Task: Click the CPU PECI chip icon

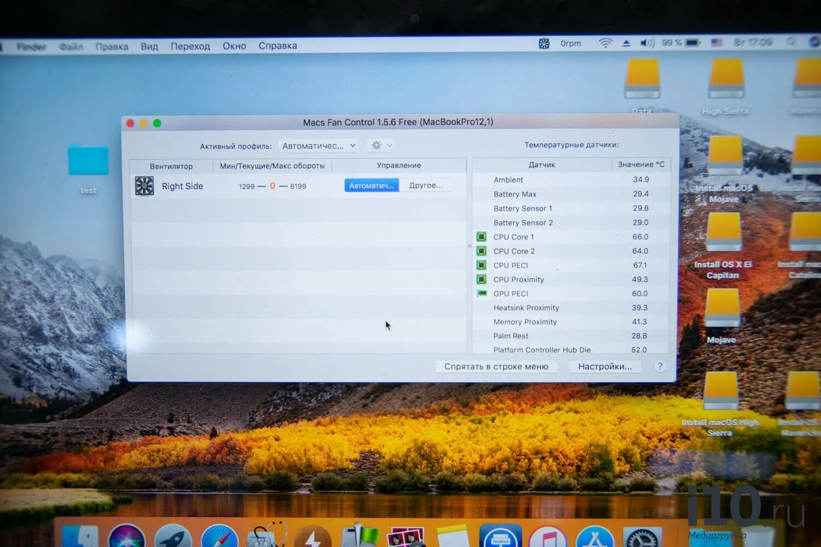Action: [x=482, y=265]
